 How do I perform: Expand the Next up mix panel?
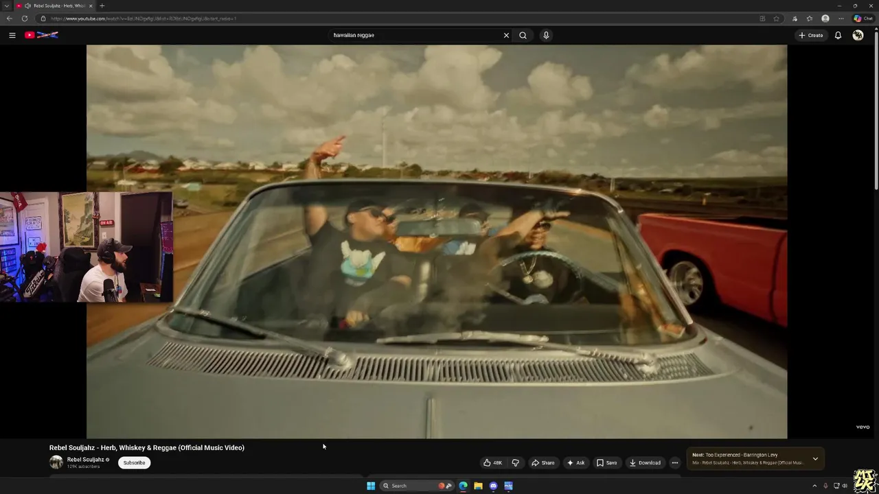(x=815, y=458)
